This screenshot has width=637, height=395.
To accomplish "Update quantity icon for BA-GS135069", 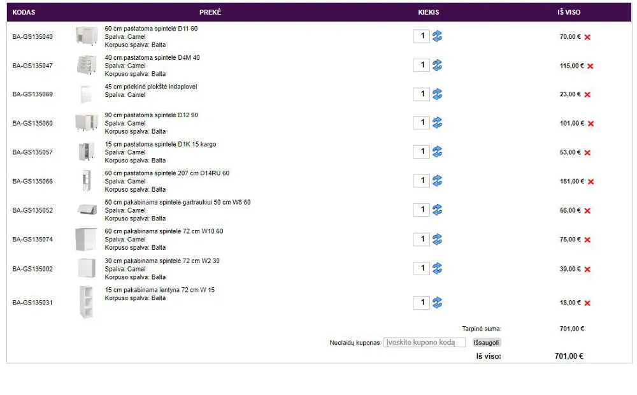I will coord(437,94).
